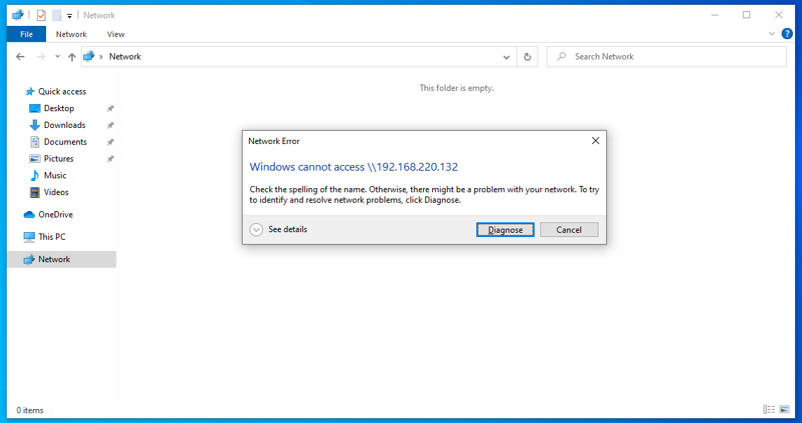Go up one folder level with the up arrow
The height and width of the screenshot is (423, 802).
[72, 57]
